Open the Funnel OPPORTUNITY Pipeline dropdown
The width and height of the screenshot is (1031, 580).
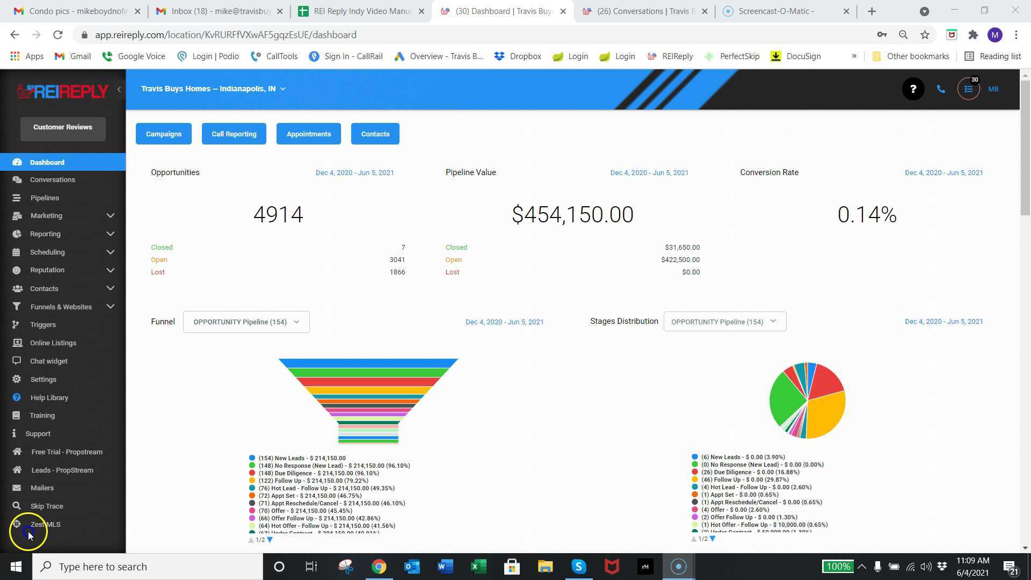(x=246, y=322)
